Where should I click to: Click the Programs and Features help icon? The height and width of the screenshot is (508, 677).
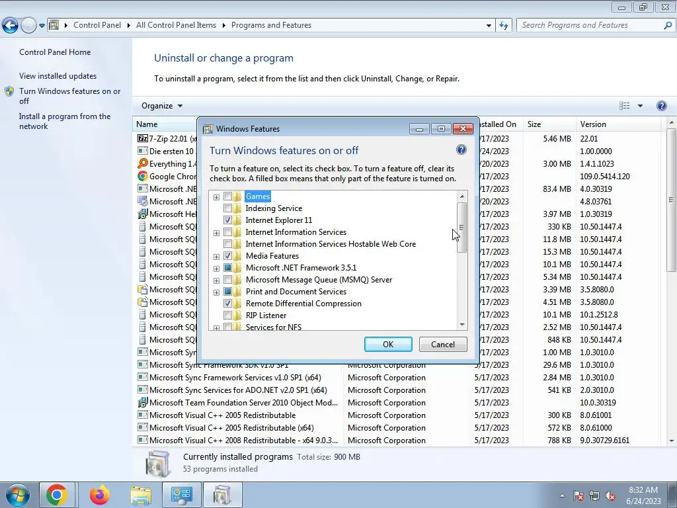pyautogui.click(x=661, y=106)
